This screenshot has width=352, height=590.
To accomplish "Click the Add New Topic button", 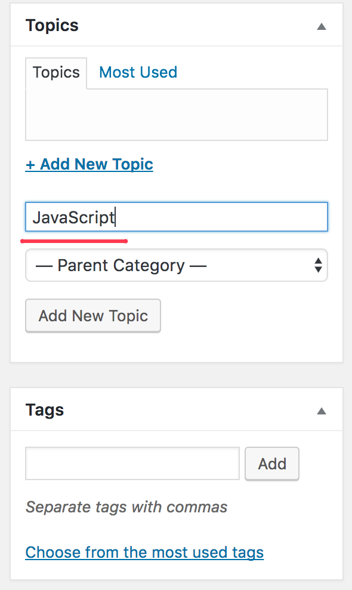I will 93,316.
